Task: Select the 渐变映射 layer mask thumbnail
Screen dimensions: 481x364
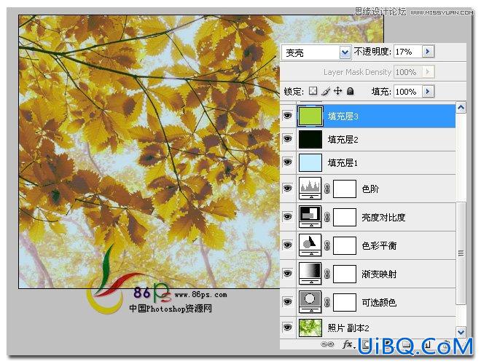Action: [345, 274]
